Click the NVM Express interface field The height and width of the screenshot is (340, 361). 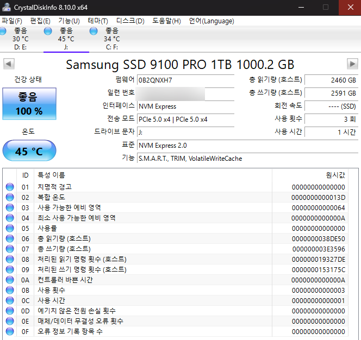tap(185, 106)
